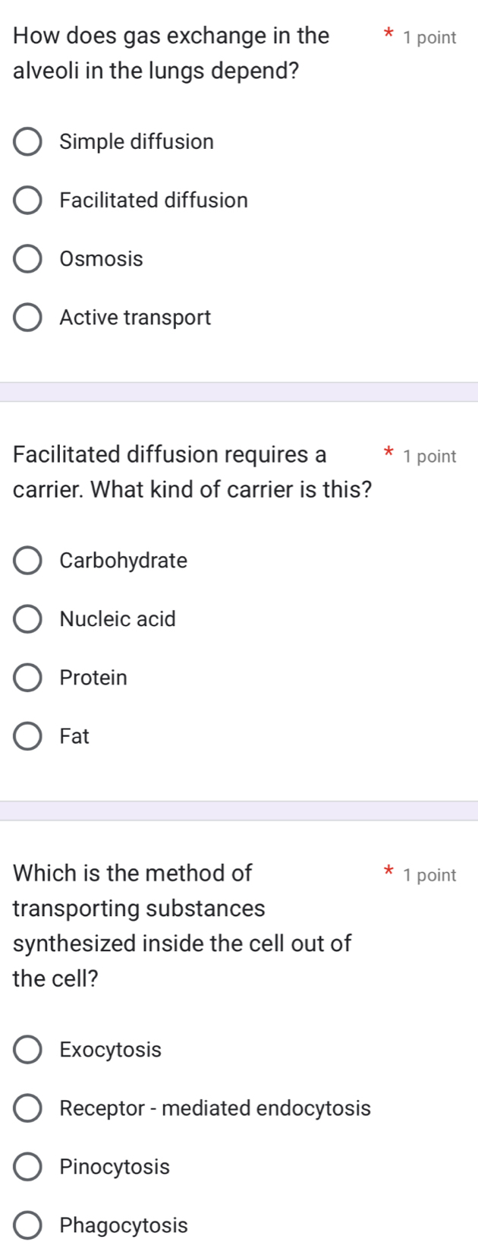This screenshot has height=1255, width=478.
Task: Select Receptor - mediated endocytosis option
Action: (28, 1108)
